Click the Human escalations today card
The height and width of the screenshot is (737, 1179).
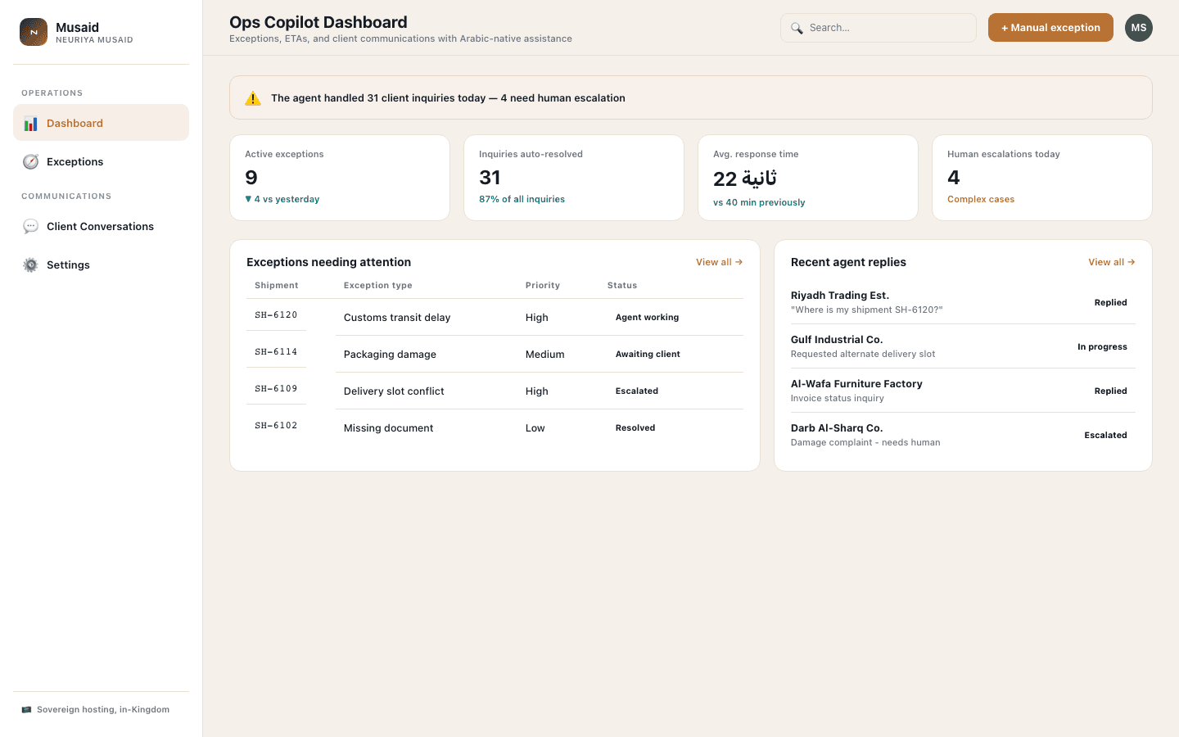click(1042, 178)
